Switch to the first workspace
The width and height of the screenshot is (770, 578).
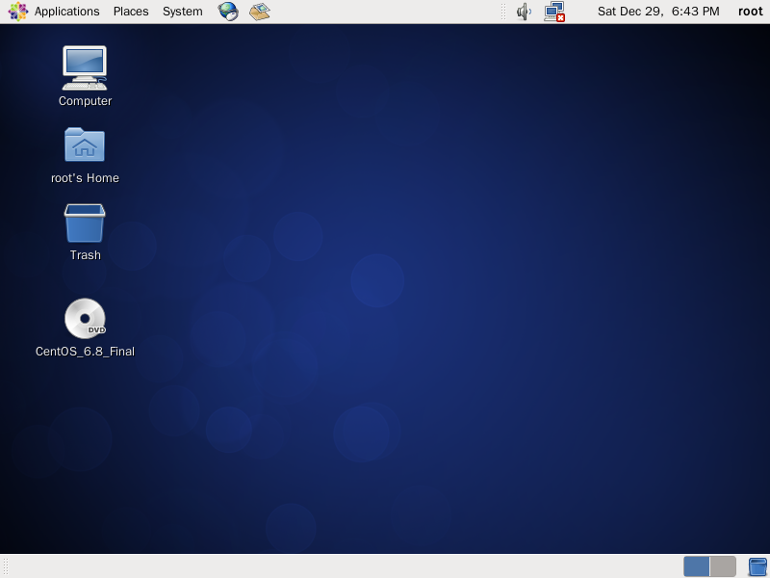696,566
